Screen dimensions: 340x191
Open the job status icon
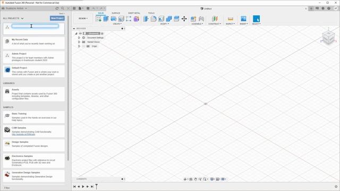323,8
